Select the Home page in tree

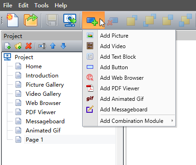[x=34, y=66]
